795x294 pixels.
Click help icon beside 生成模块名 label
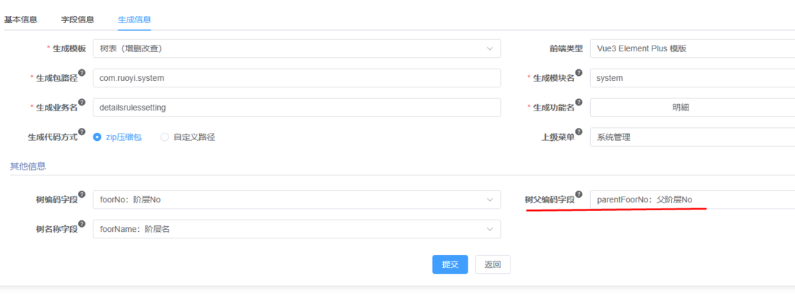pos(579,74)
